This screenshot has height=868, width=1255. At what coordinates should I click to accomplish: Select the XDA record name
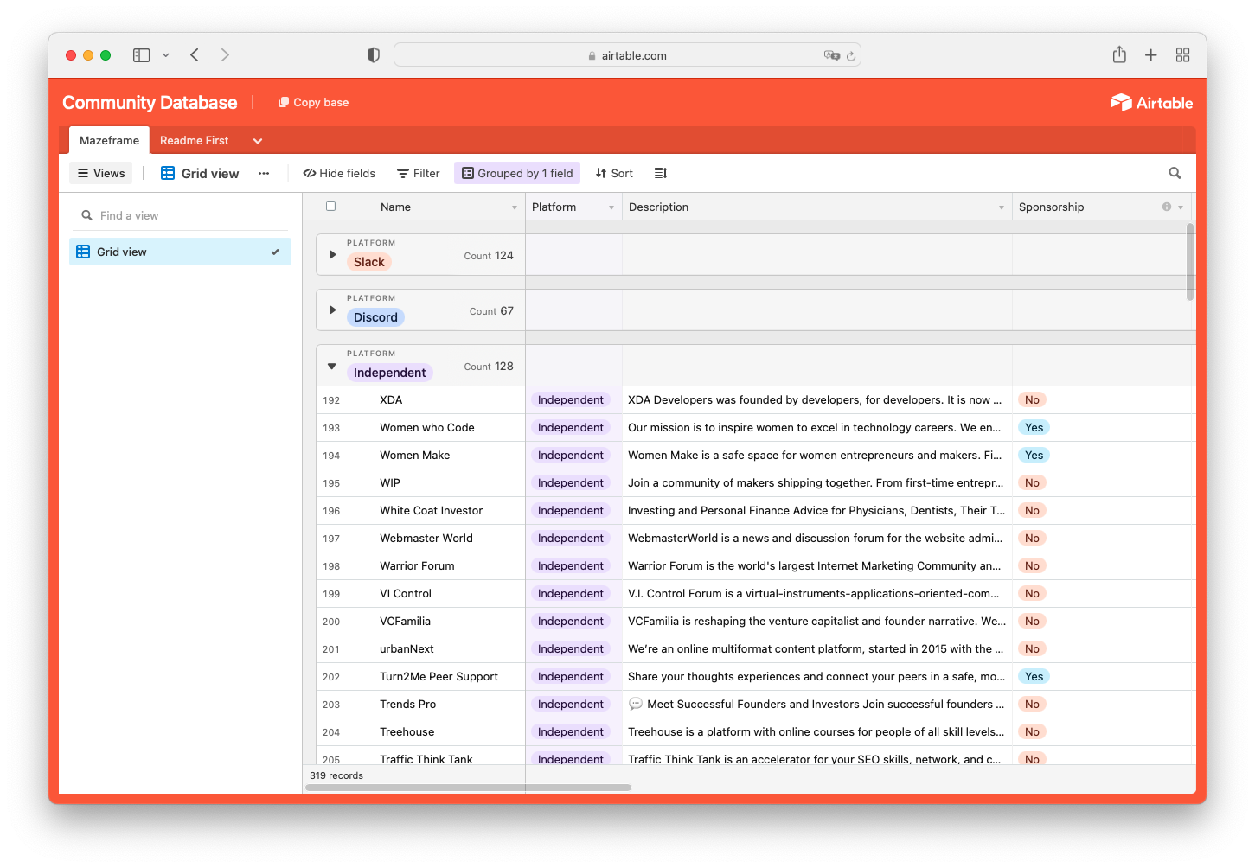pyautogui.click(x=391, y=400)
